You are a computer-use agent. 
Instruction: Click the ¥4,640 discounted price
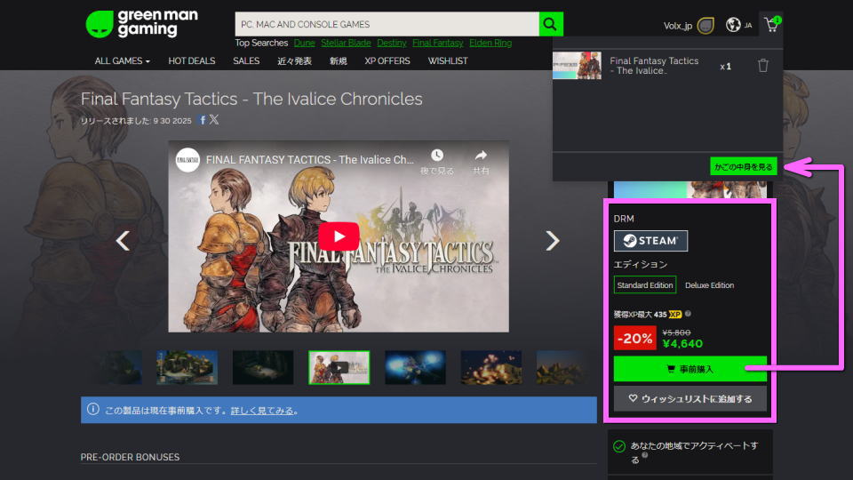[x=682, y=344]
